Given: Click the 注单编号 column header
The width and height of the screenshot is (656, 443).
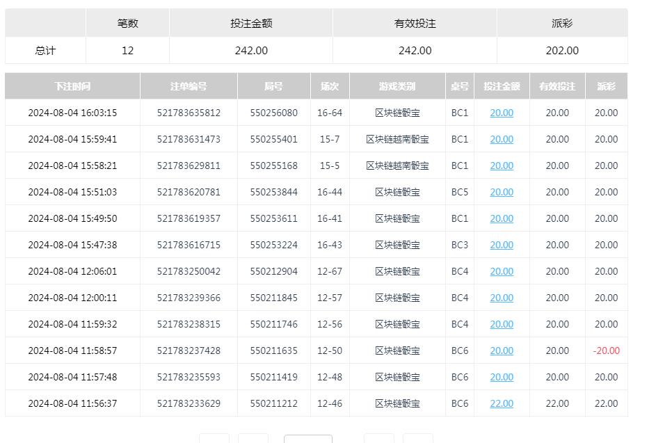Looking at the screenshot, I should pos(187,86).
